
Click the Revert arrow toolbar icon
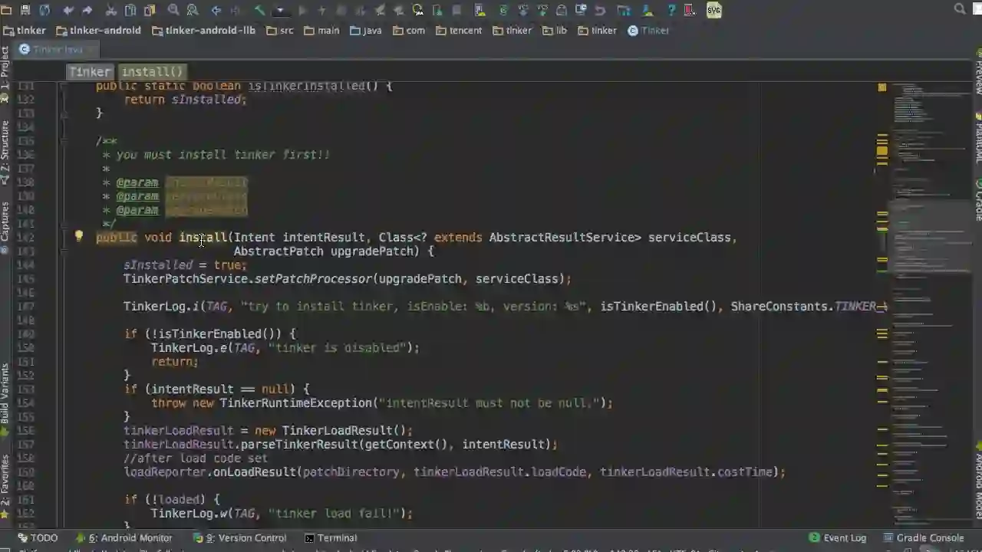point(600,10)
